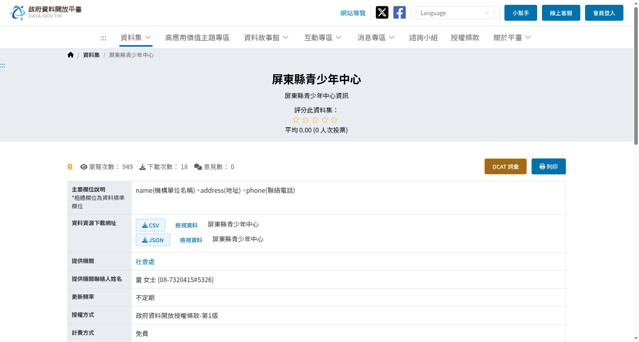
Task: Expand the 資料故事館 menu
Action: click(266, 38)
